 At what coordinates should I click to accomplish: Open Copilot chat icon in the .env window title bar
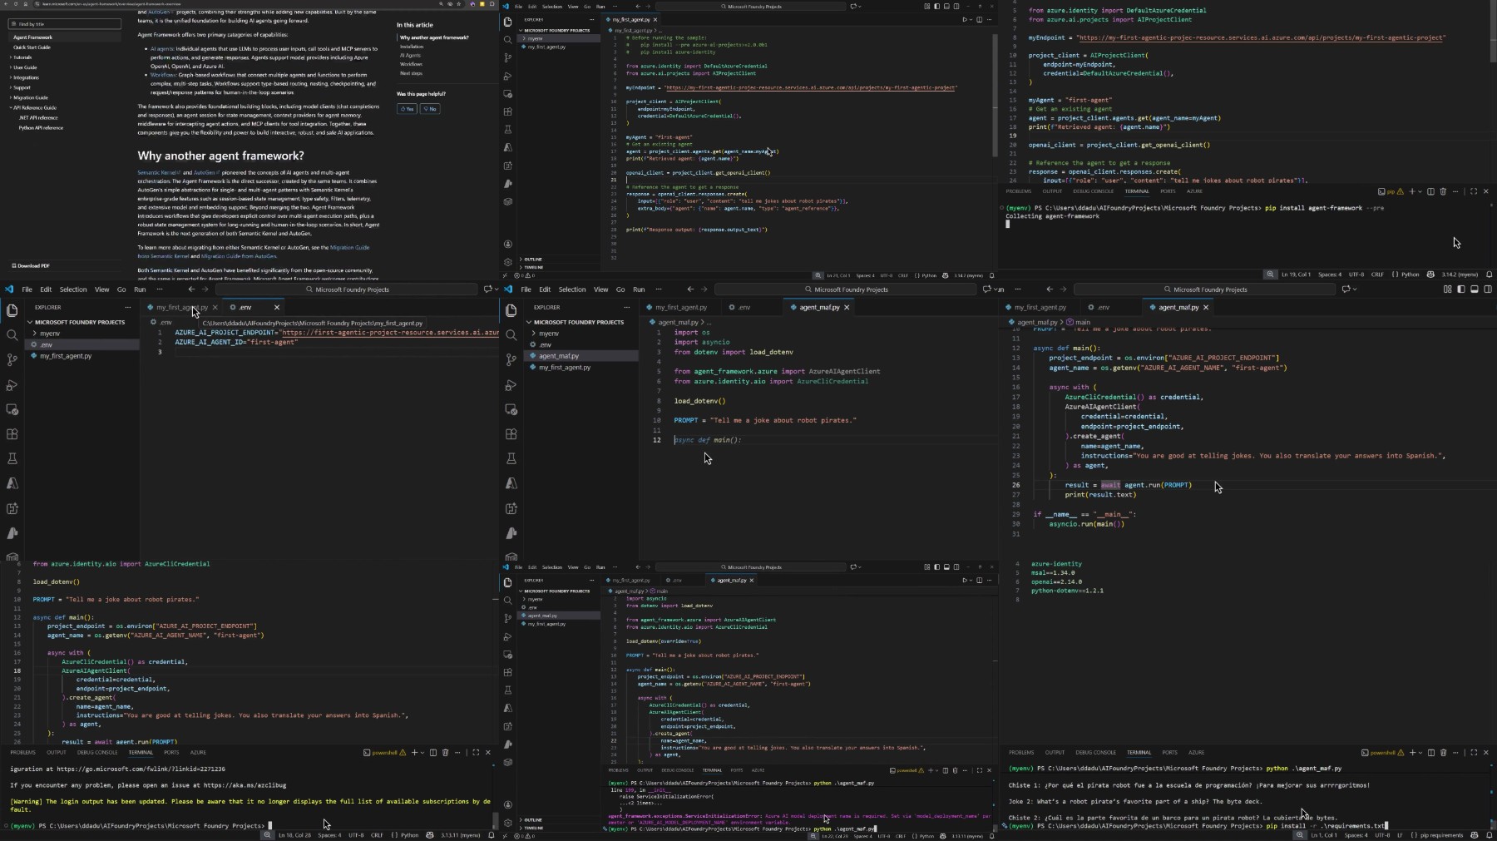tap(488, 289)
